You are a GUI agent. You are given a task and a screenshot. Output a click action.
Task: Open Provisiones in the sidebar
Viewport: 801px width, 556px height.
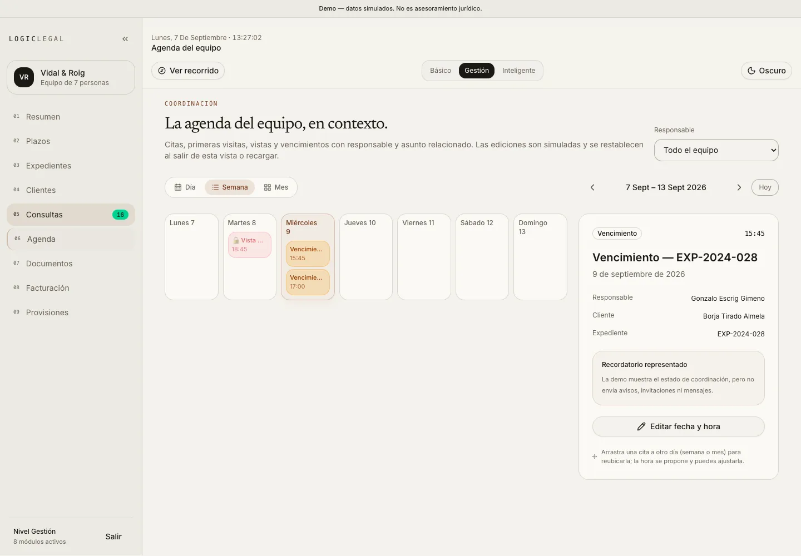point(71,312)
